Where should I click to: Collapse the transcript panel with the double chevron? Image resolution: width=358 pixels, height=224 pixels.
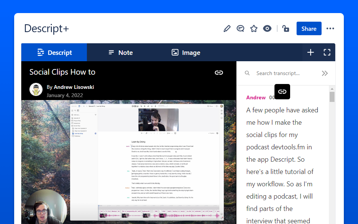325,74
